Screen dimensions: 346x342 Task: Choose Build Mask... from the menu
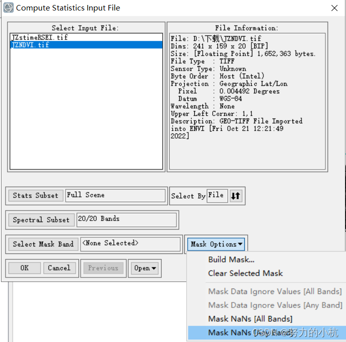(231, 259)
